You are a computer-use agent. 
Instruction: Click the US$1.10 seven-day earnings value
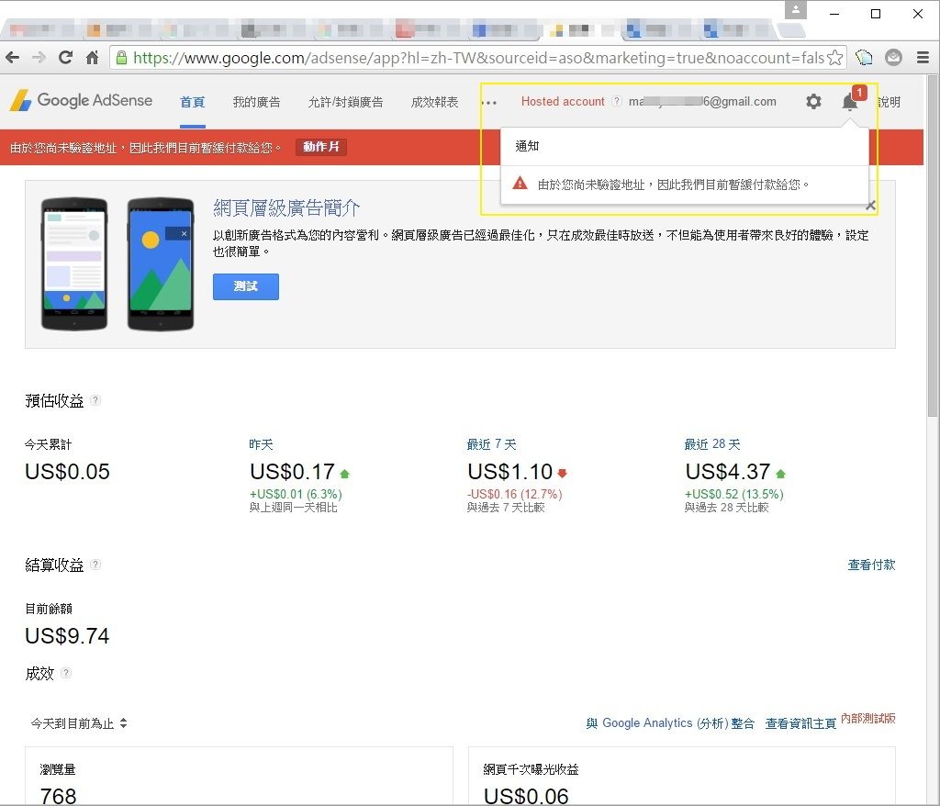[510, 472]
